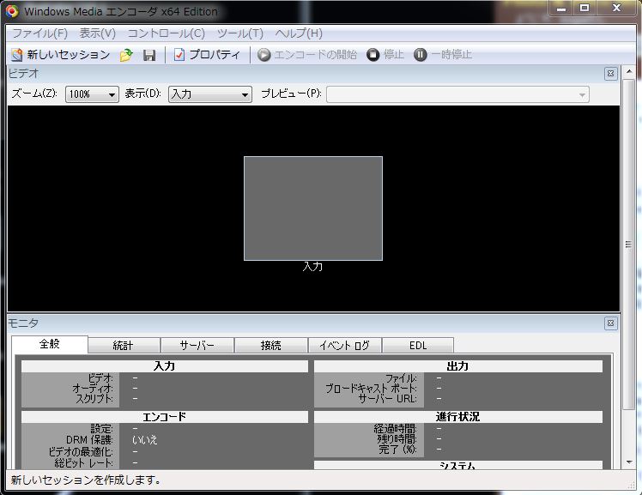Screen dimensions: 642x495
Task: Close the モニタ panel
Action: (x=610, y=323)
